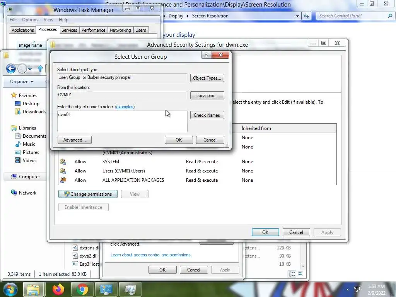Switch to the Performance tab in Task Manager
Screen dimensions: 396x297
(x=94, y=30)
